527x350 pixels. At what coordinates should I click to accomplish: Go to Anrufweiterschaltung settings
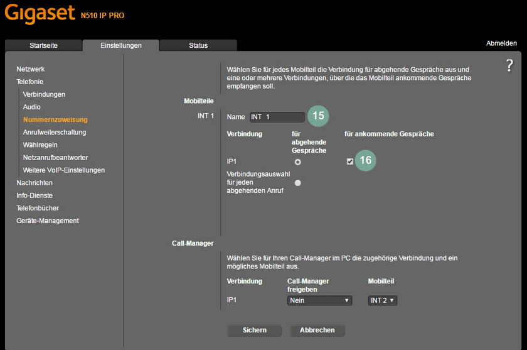[54, 133]
